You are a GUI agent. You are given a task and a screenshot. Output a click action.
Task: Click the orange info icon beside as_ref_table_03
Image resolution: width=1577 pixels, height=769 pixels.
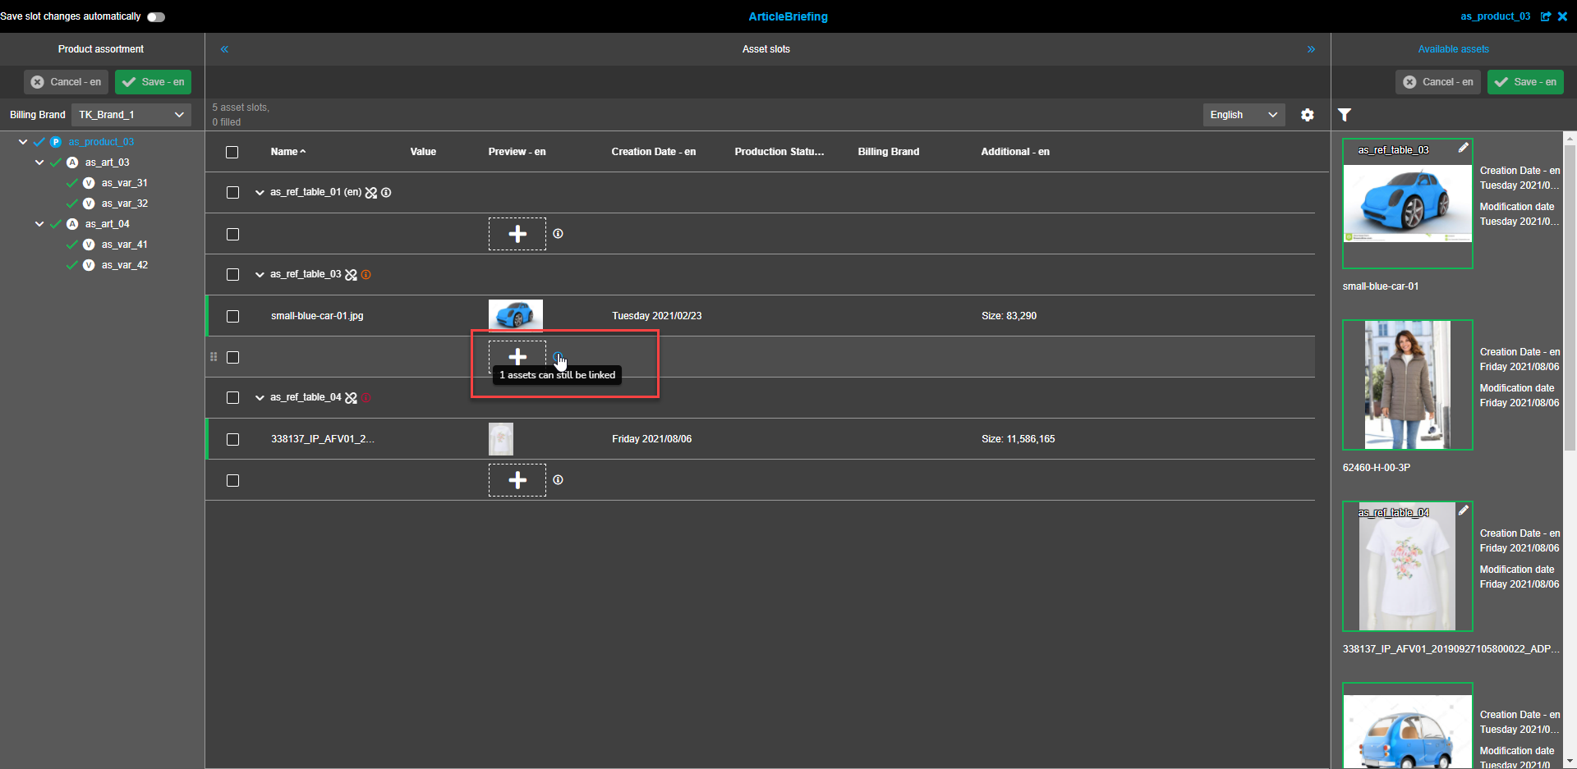[366, 274]
